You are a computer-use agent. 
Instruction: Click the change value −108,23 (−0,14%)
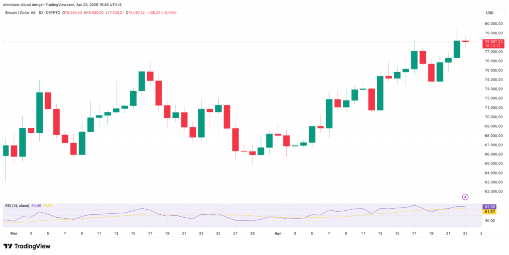[161, 12]
